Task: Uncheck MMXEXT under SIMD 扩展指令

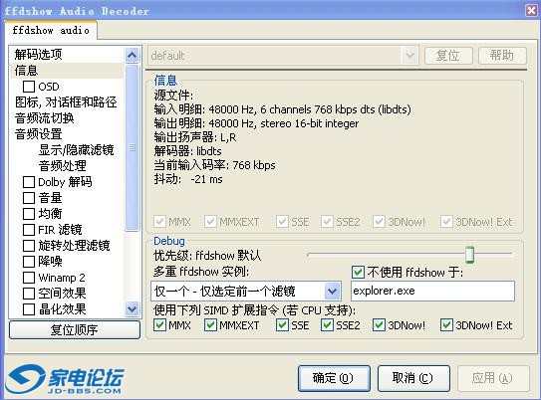Action: click(210, 325)
